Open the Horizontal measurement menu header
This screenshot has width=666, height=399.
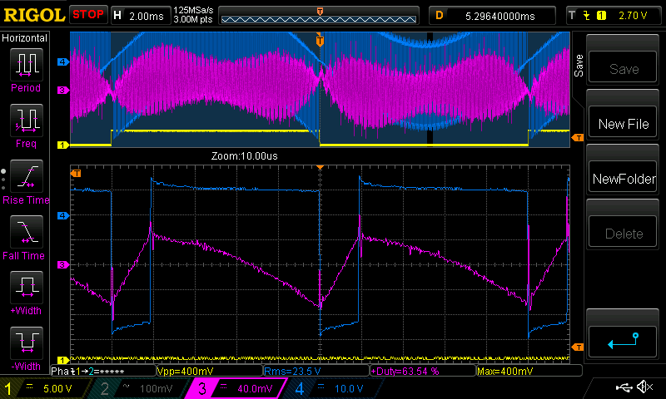click(25, 37)
